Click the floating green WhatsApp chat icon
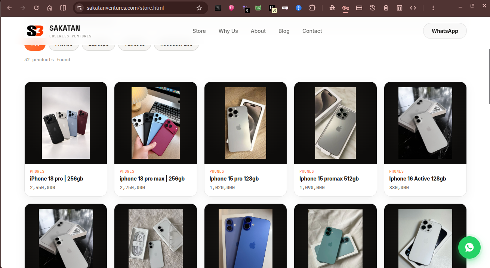 coord(469,247)
